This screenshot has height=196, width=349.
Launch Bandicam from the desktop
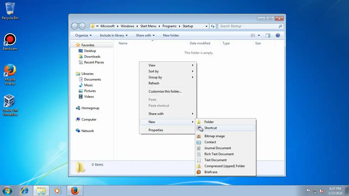click(10, 42)
